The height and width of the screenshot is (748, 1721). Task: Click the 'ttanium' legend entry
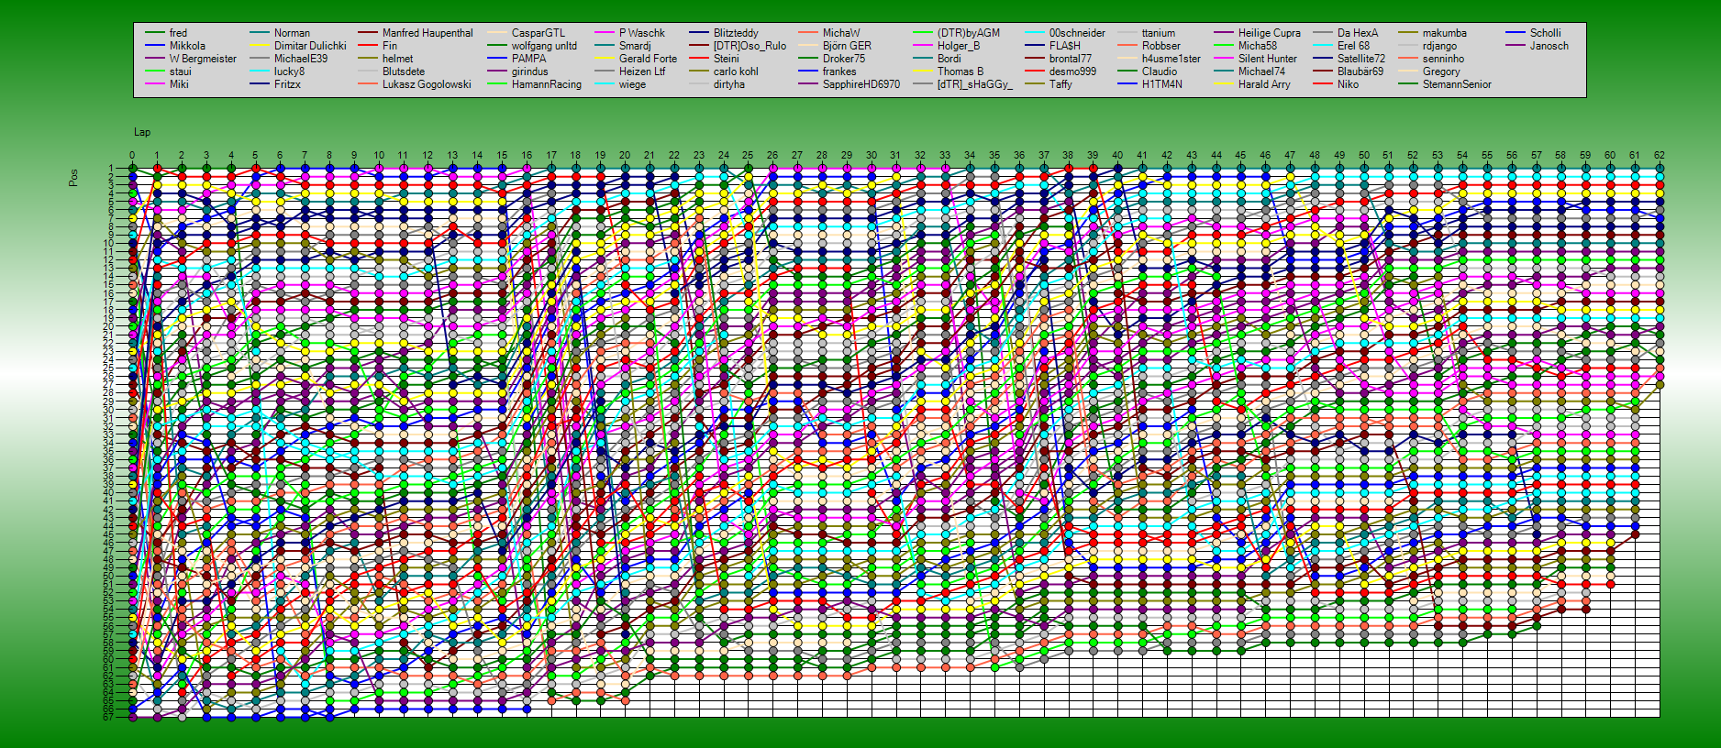pos(1159,33)
